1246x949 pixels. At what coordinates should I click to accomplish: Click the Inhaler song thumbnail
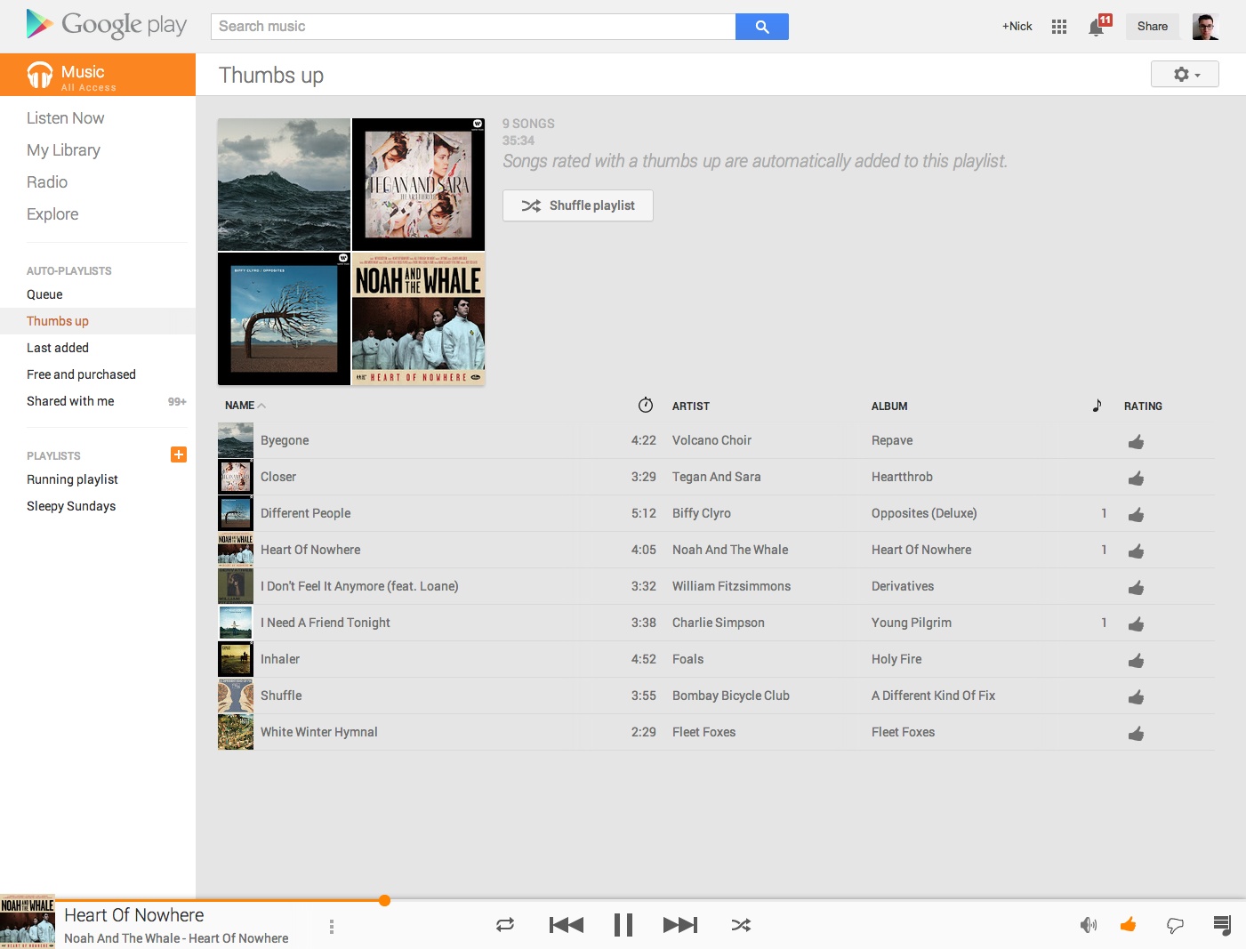pos(236,659)
